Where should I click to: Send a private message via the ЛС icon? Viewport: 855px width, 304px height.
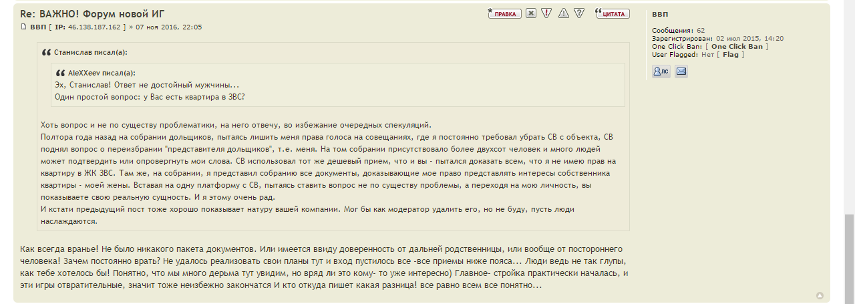pyautogui.click(x=661, y=71)
